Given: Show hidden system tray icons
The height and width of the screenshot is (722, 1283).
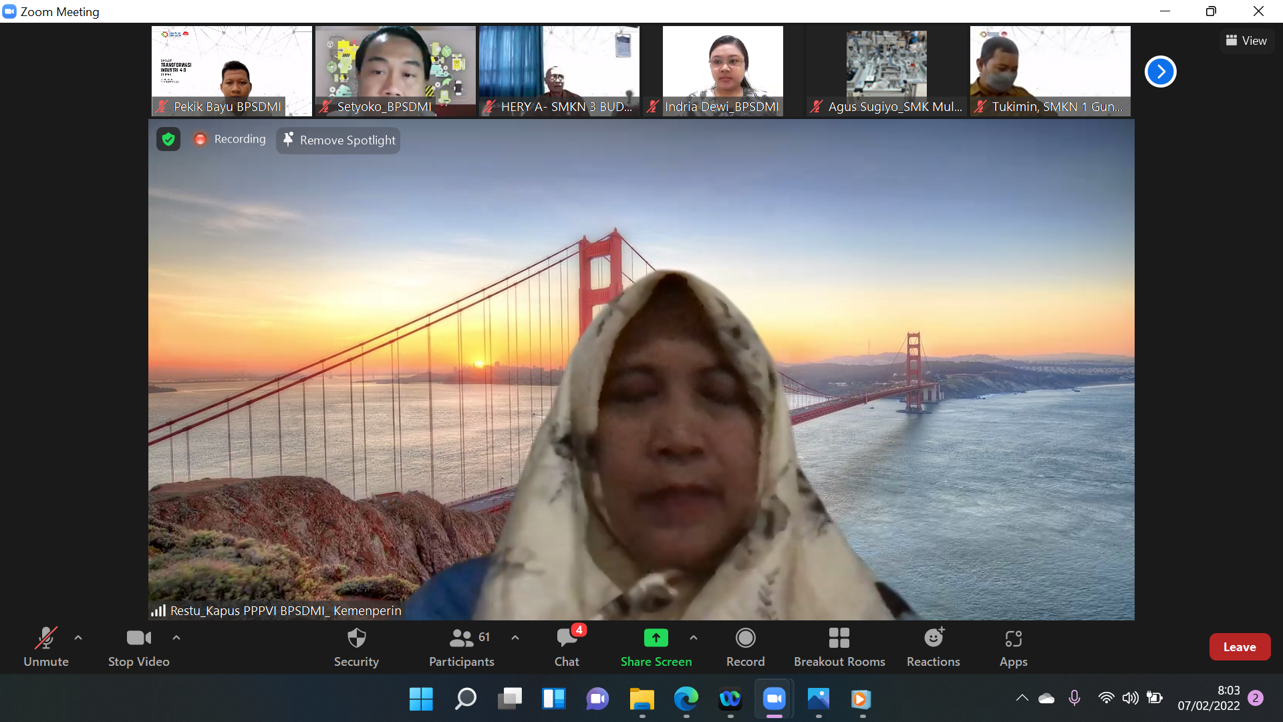Looking at the screenshot, I should click(x=1022, y=698).
